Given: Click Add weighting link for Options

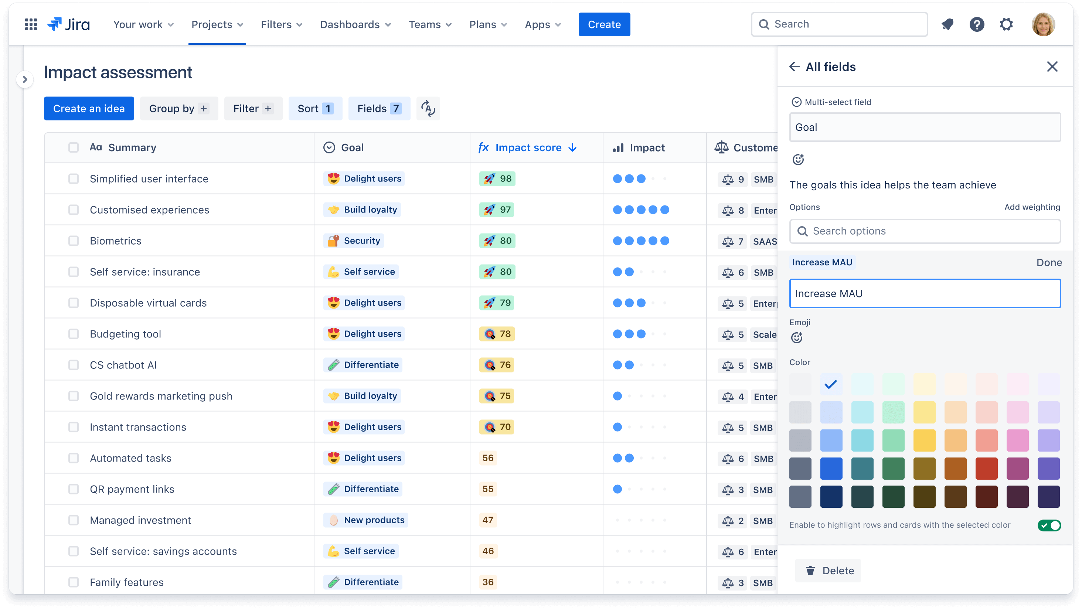Looking at the screenshot, I should (1032, 207).
